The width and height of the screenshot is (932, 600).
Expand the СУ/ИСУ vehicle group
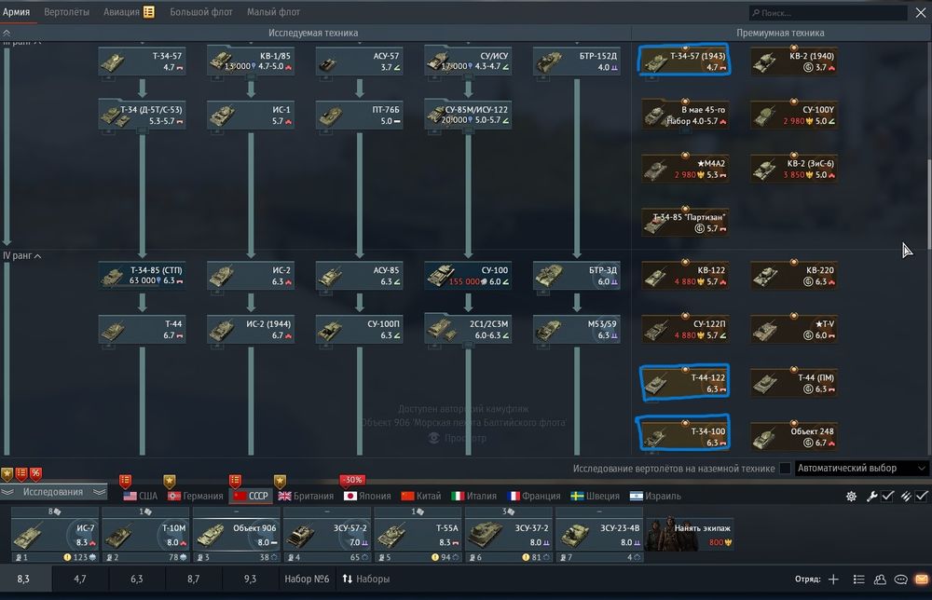pyautogui.click(x=469, y=61)
